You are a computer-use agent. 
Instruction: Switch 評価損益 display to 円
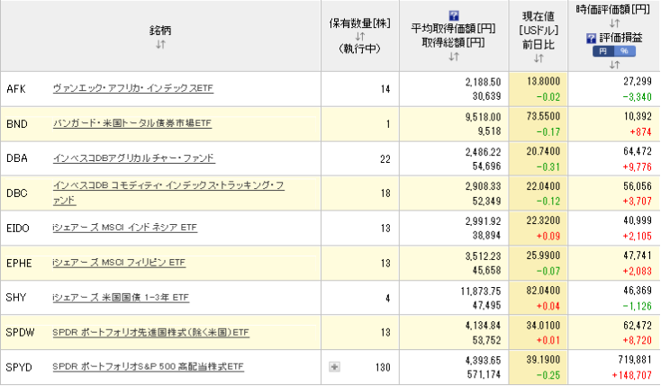pyautogui.click(x=602, y=51)
